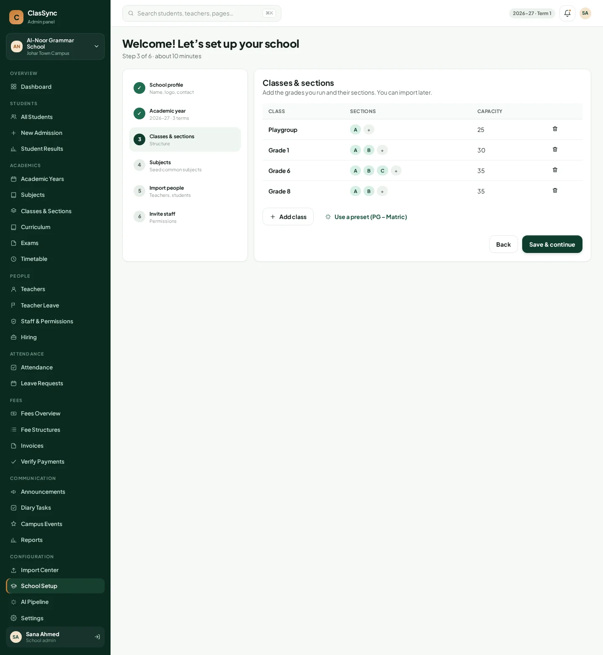Click trash icon for Grade 6
603x655 pixels.
(x=555, y=170)
